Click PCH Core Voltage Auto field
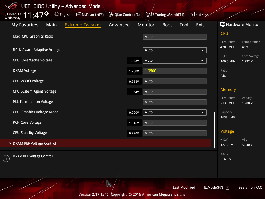This screenshot has width=265, height=199. tap(175, 123)
